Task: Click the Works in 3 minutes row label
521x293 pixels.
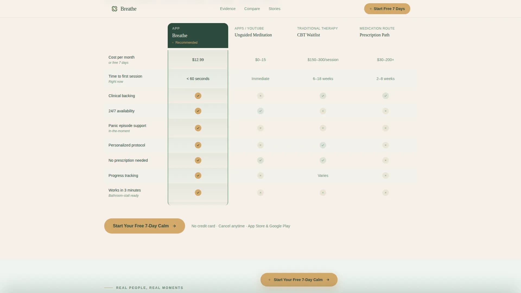Action: pos(125,190)
